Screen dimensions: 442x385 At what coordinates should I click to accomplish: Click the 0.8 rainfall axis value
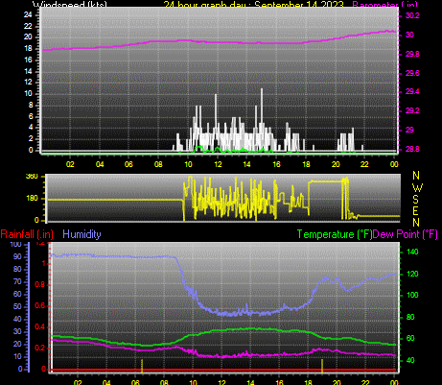(x=40, y=285)
